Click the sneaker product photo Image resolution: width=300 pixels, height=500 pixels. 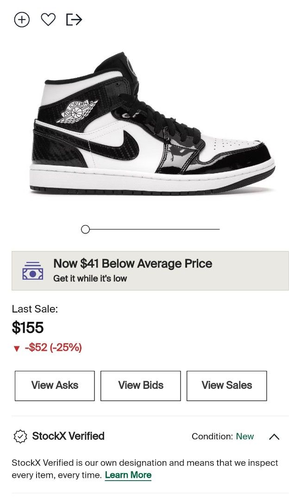(150, 130)
